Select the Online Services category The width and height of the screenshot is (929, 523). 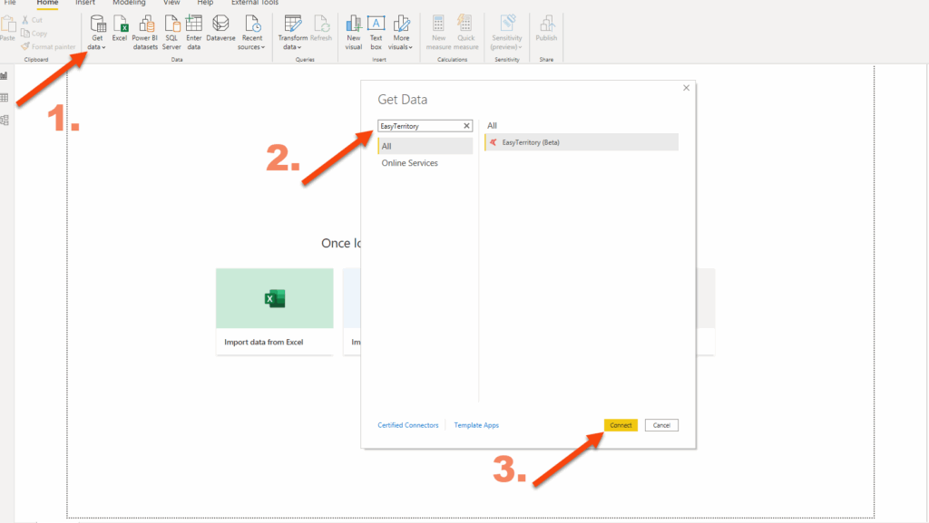point(410,163)
